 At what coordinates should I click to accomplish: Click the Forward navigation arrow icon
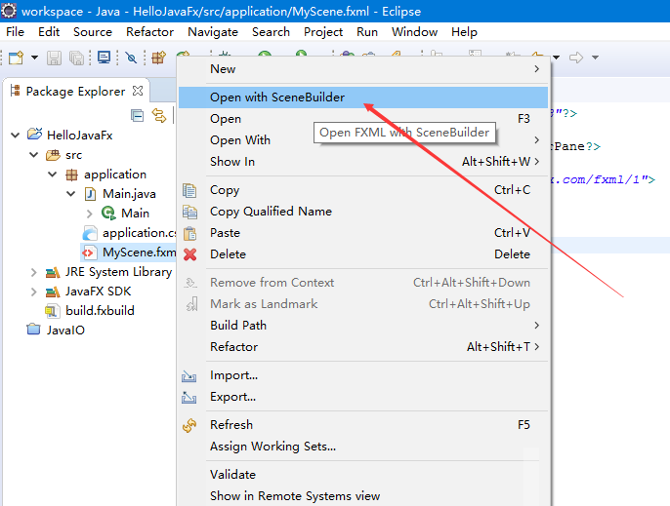pos(576,58)
